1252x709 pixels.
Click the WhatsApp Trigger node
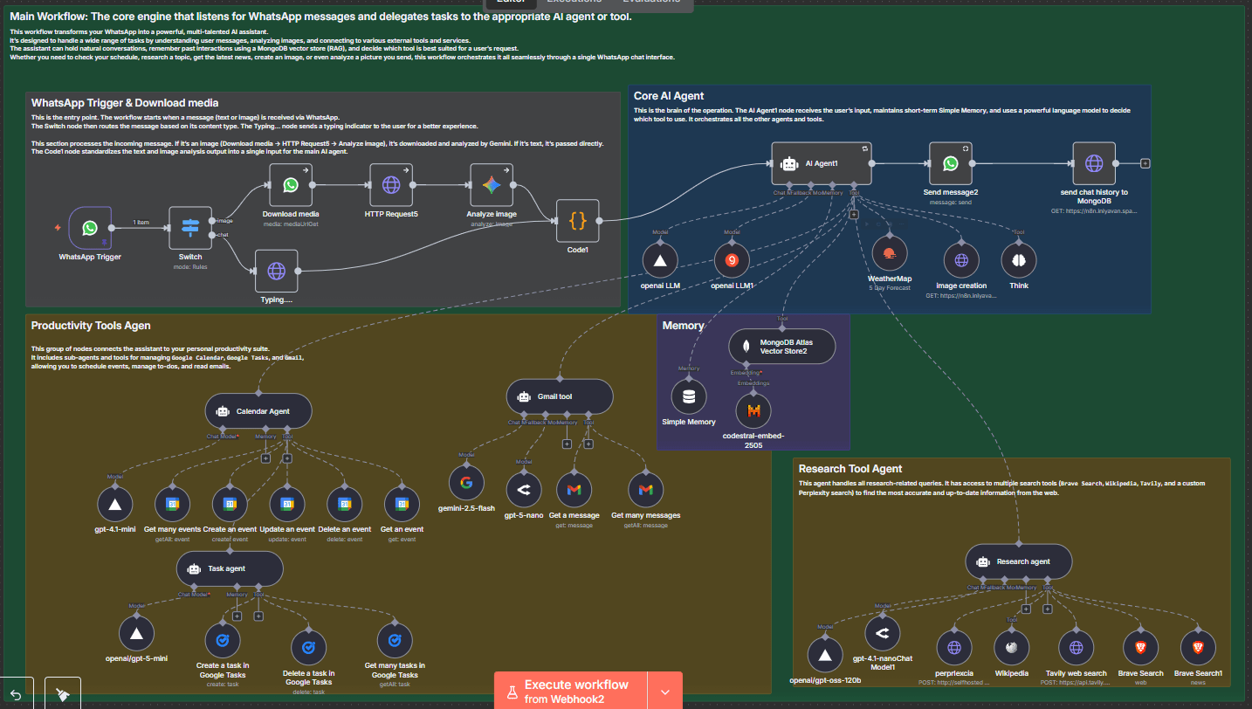[x=90, y=228]
